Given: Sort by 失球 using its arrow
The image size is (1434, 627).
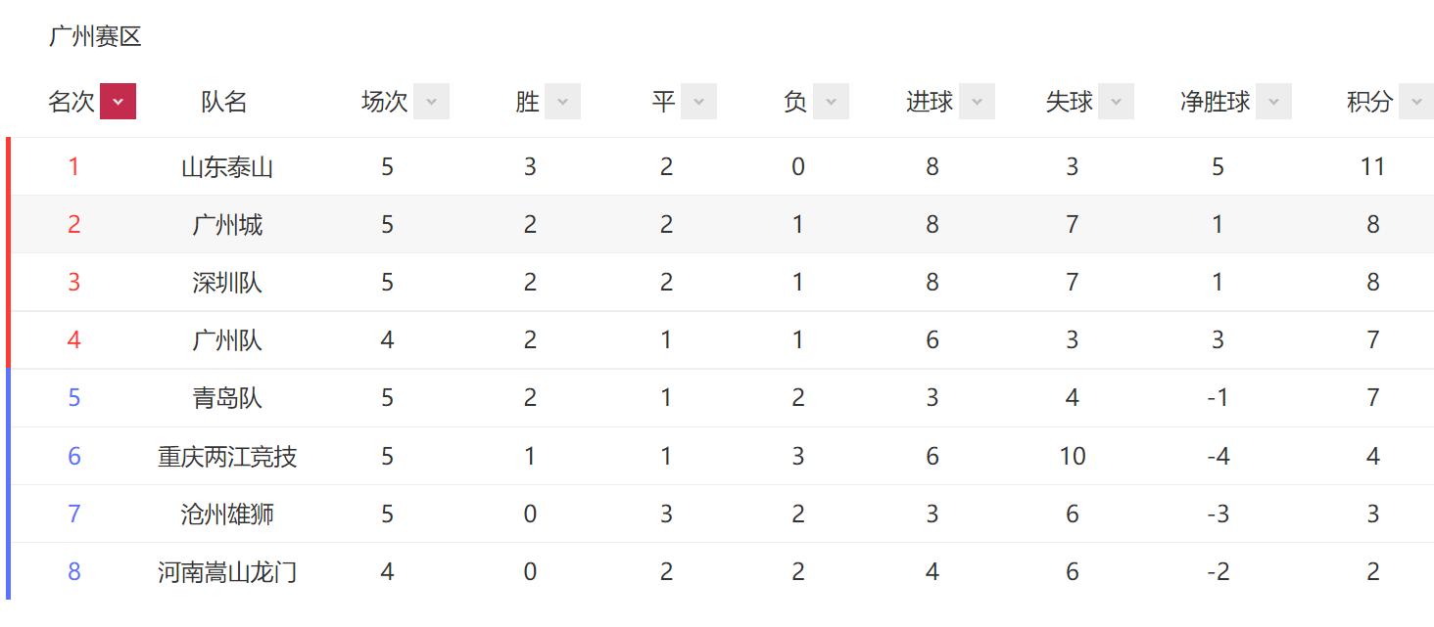Looking at the screenshot, I should pos(1116,101).
